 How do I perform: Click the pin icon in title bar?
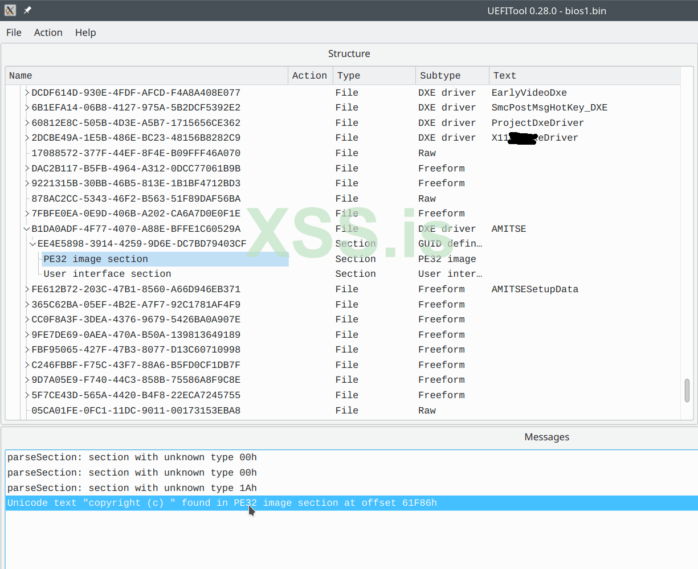pyautogui.click(x=27, y=10)
